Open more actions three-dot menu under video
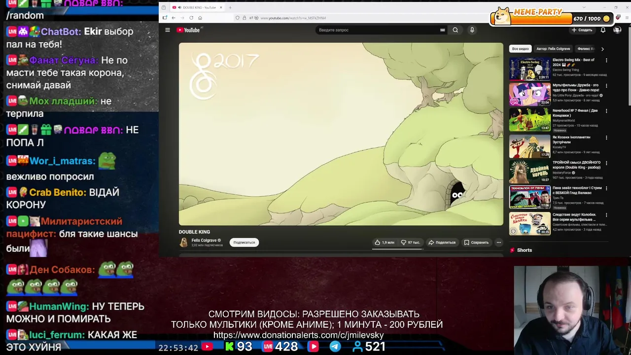This screenshot has width=631, height=355. pos(498,243)
